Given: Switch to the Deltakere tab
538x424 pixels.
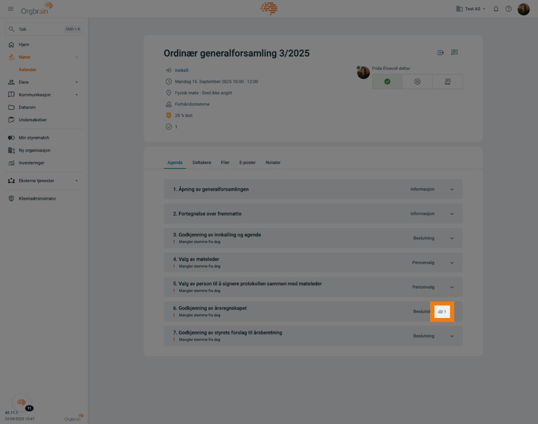Looking at the screenshot, I should 202,163.
